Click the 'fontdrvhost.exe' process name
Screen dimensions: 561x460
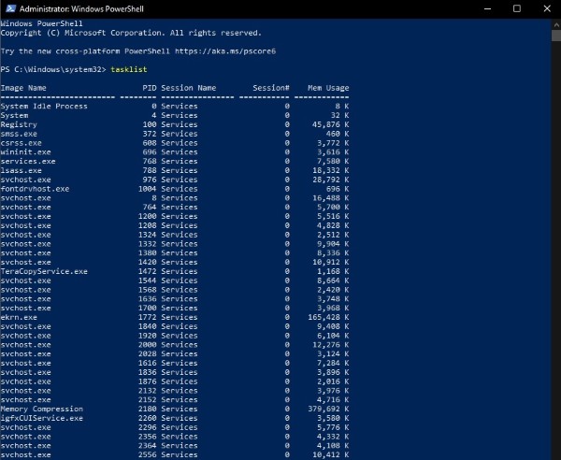coord(35,189)
